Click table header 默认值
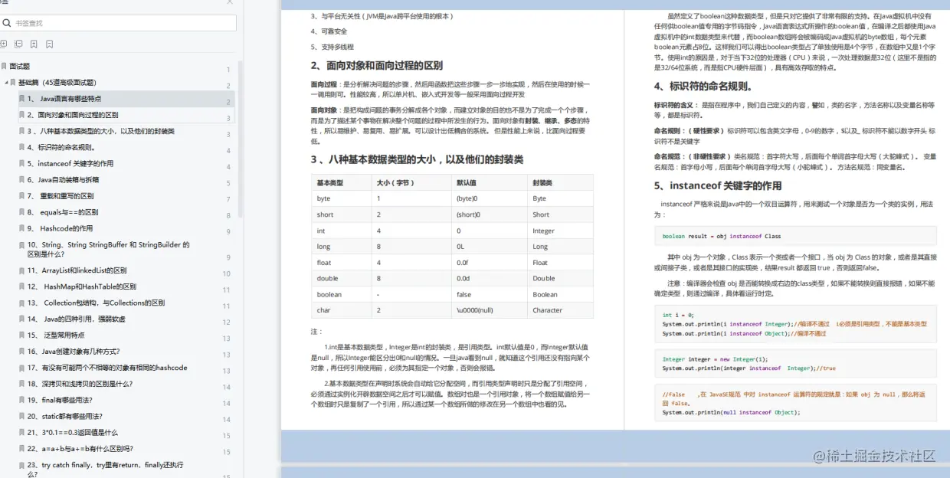The width and height of the screenshot is (950, 478). click(x=466, y=183)
